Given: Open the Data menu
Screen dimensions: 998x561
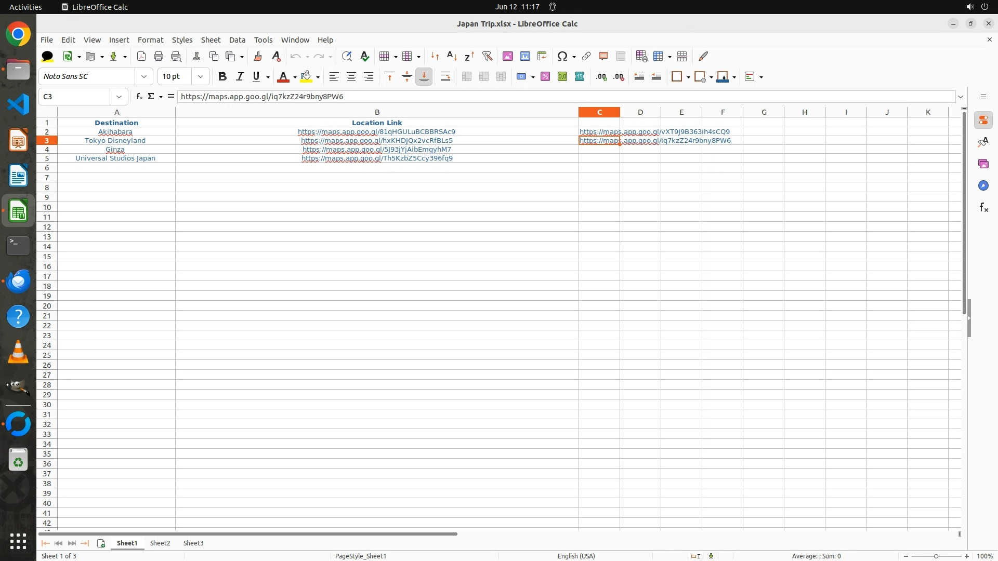Looking at the screenshot, I should tap(237, 39).
